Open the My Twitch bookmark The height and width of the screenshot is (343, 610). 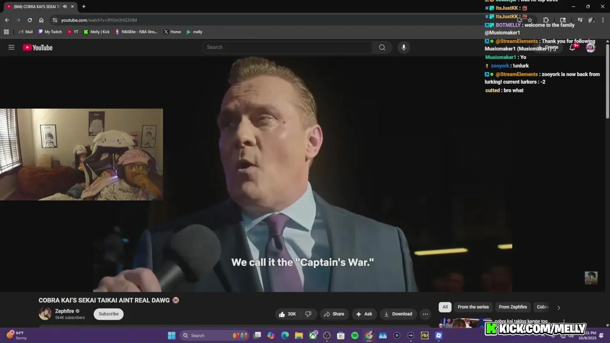pyautogui.click(x=50, y=32)
